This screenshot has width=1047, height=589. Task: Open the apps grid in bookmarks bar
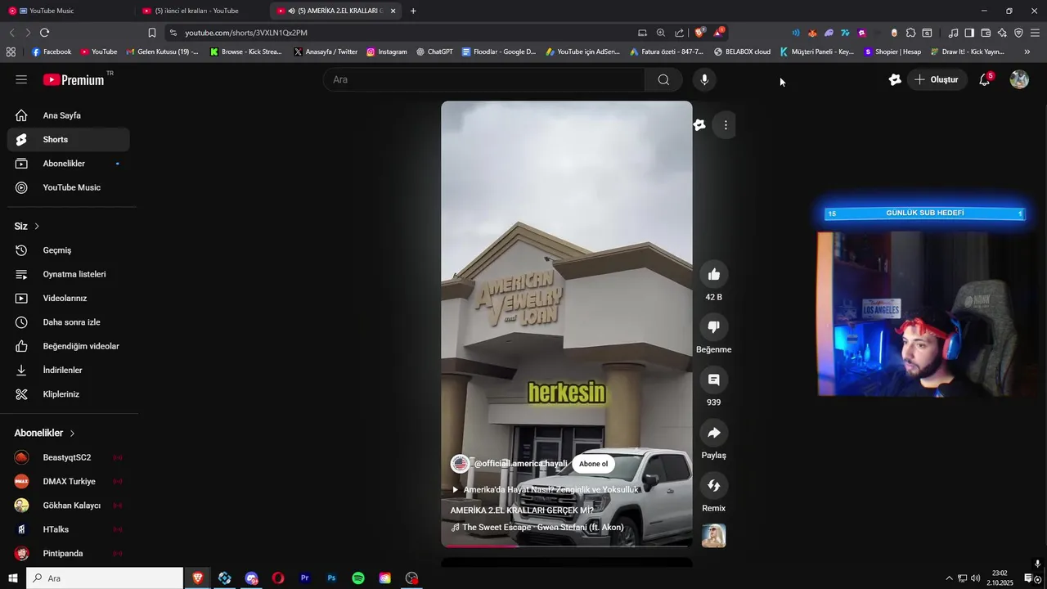(x=11, y=52)
